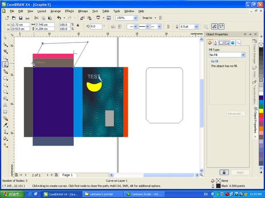The image size is (265, 198).
Task: Open the Effects menu
Action: (69, 11)
